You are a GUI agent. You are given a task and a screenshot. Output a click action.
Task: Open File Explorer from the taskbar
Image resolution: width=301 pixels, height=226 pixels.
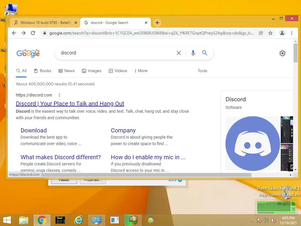click(x=24, y=220)
